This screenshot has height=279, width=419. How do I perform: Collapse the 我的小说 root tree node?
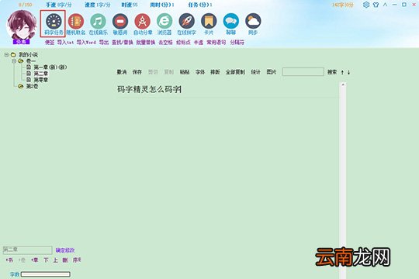[6, 55]
